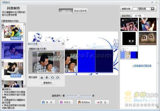Rotate photo counterclockwise
The height and width of the screenshot is (111, 160).
52,78
